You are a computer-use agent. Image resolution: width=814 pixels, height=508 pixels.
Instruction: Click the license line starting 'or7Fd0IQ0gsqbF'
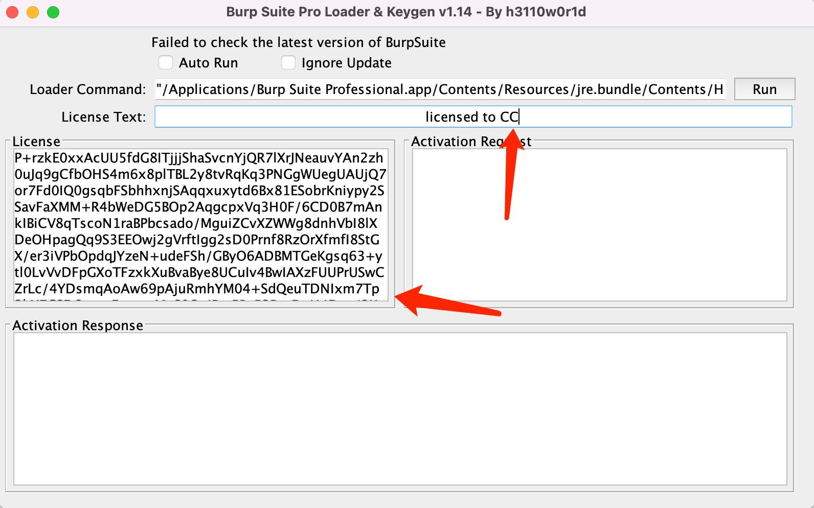click(x=199, y=191)
